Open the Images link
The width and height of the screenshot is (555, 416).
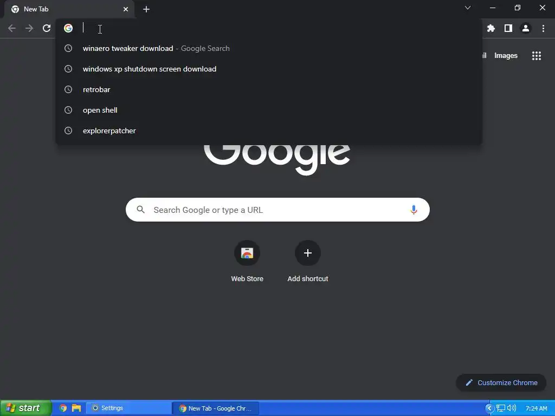(506, 56)
